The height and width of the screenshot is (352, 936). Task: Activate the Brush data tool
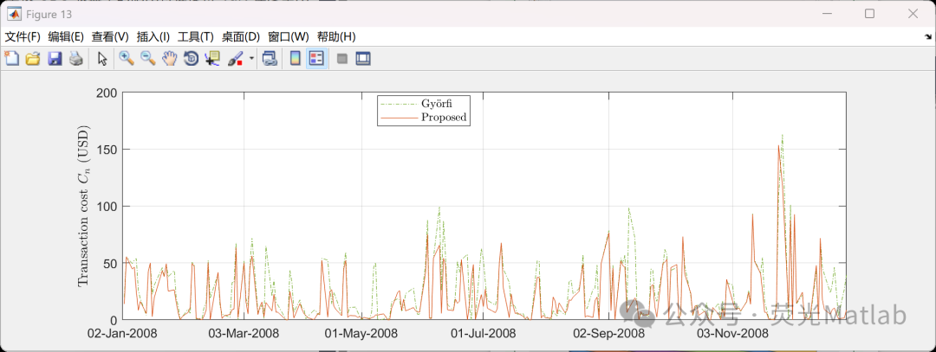(235, 58)
